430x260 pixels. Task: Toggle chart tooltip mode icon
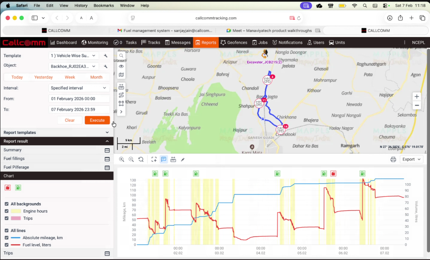coord(163,159)
